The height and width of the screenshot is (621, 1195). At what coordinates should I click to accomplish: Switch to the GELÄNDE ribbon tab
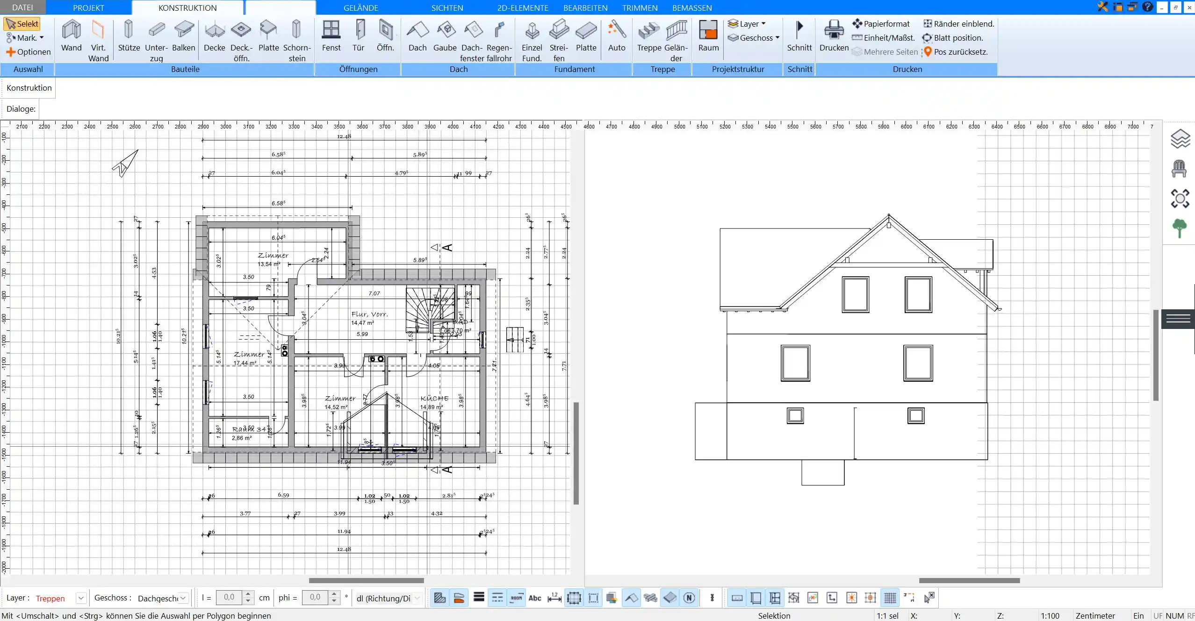(x=360, y=8)
